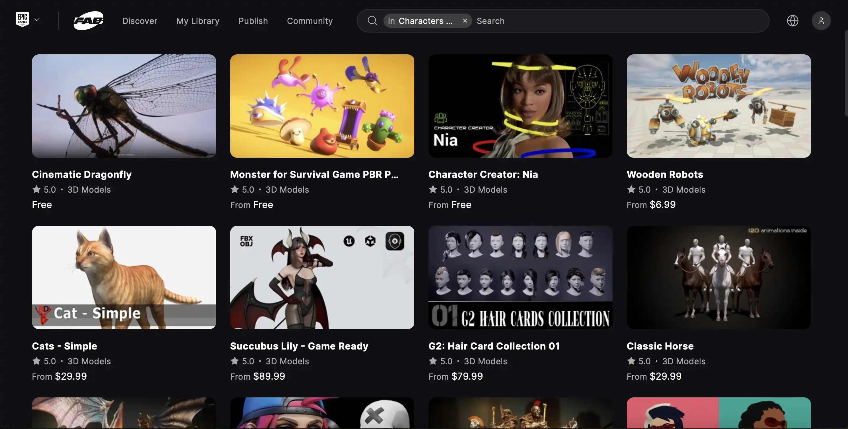
Task: Click the Cats - Simple title link
Action: tap(64, 346)
